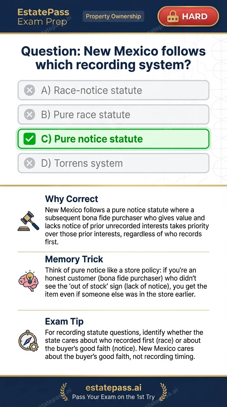227x407 pixels.
Task: Click the right laurel wreath icon
Action: pyautogui.click(x=163, y=392)
